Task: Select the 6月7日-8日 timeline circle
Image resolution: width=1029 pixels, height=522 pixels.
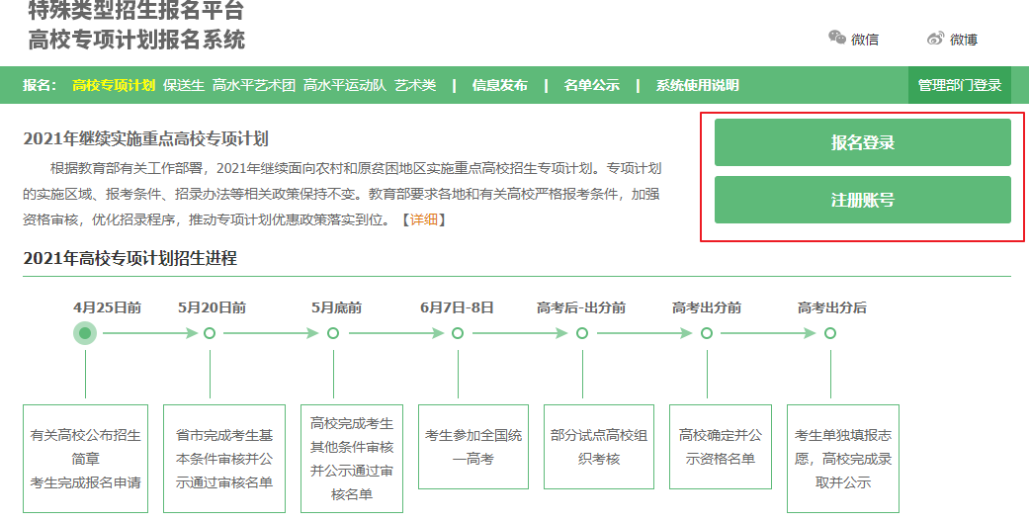Action: point(458,333)
